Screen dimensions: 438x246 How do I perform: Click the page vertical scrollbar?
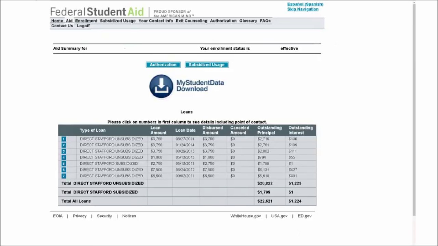pos(414,109)
